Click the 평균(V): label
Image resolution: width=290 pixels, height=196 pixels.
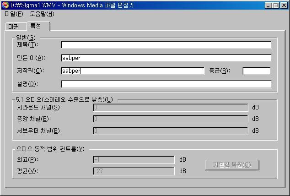point(27,171)
